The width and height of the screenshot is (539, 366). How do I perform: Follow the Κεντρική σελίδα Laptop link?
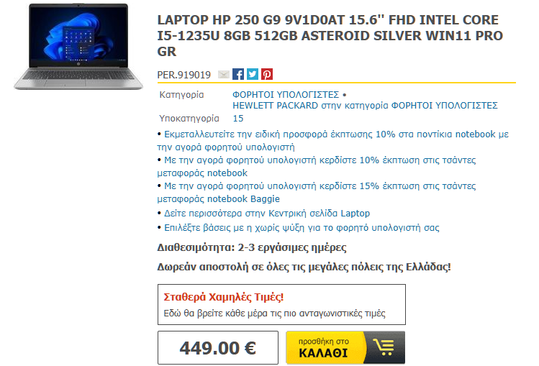point(267,214)
